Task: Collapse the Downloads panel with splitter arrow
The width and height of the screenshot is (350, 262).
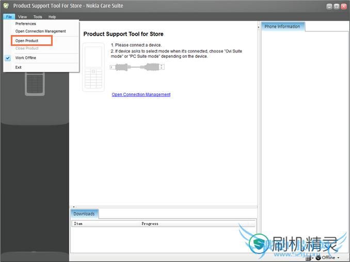Action: point(74,207)
